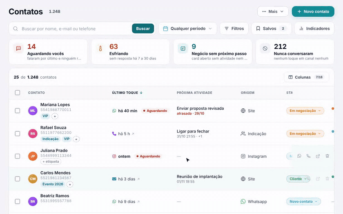Open the arrow link next to 'há 5 h'
Screen dimensions: 343x214
coord(133,134)
